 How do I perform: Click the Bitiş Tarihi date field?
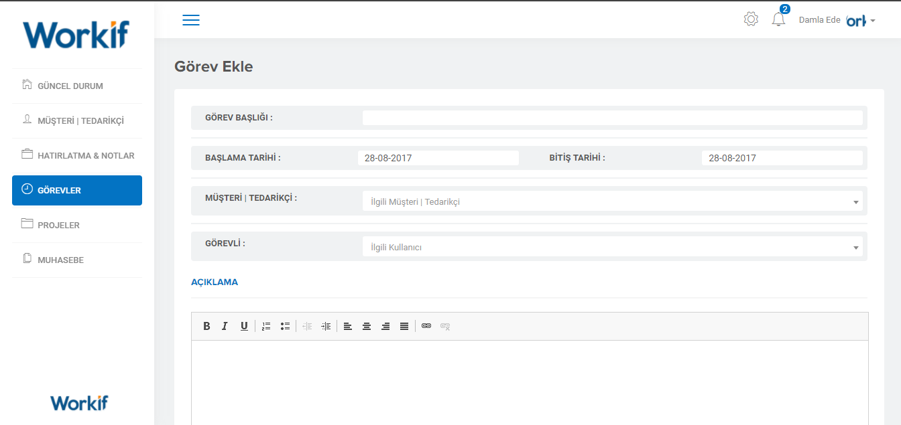click(x=782, y=158)
